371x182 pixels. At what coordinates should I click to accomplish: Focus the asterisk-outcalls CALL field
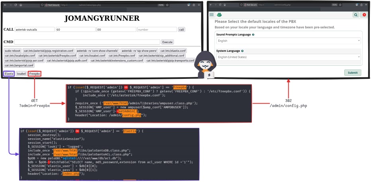[35, 29]
